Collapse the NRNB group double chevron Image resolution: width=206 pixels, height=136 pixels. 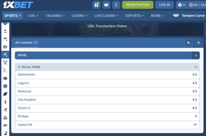(196, 55)
